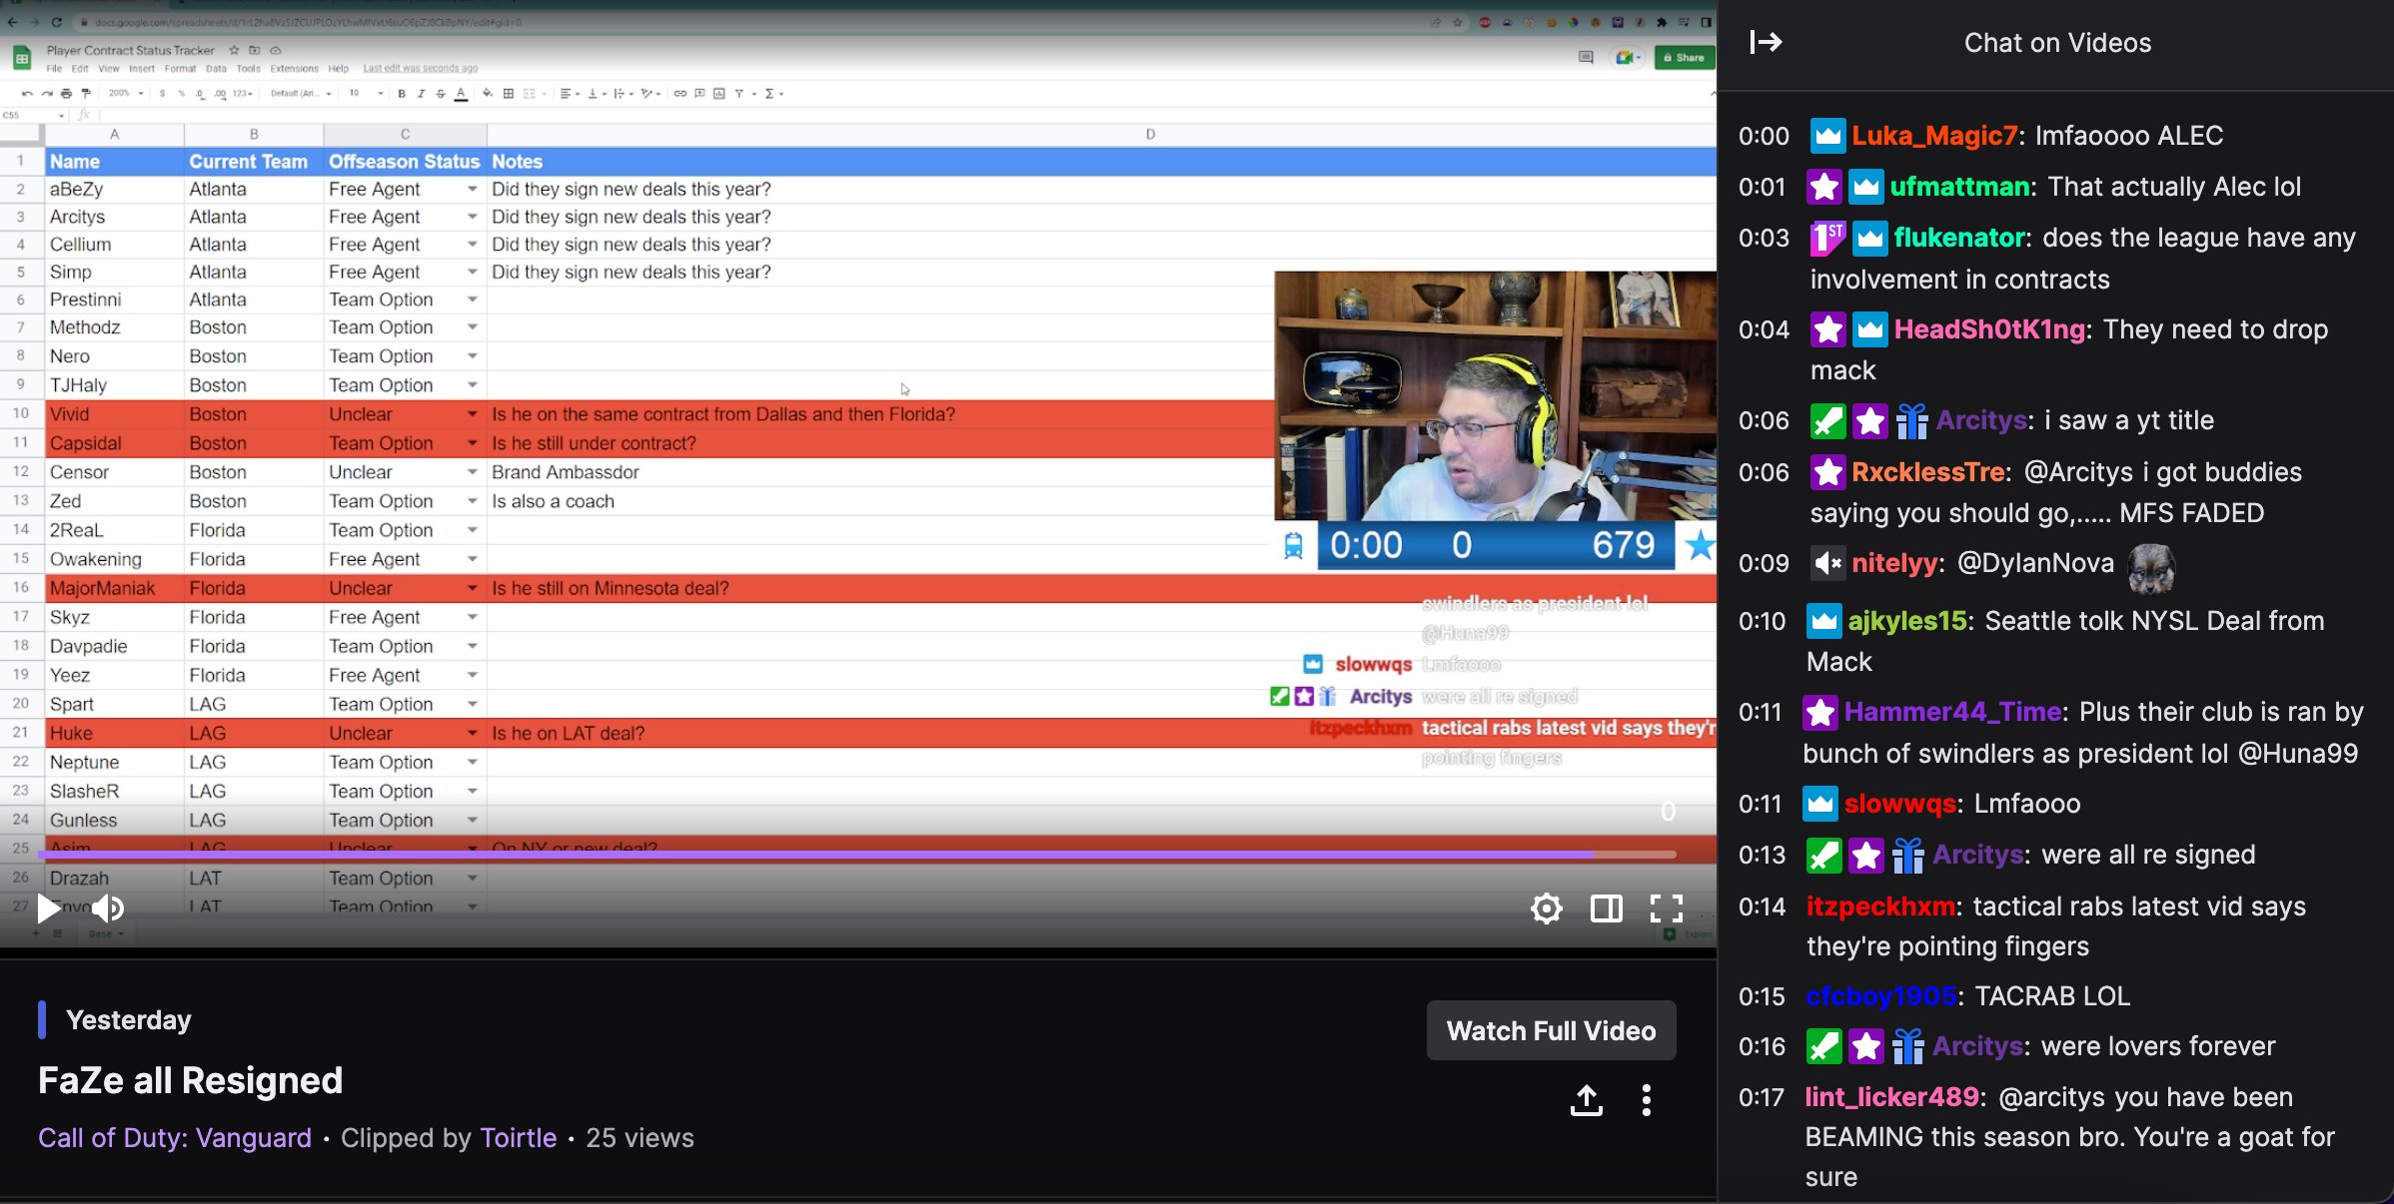Toggle theater mode in the player
2394x1204 pixels.
pos(1606,908)
